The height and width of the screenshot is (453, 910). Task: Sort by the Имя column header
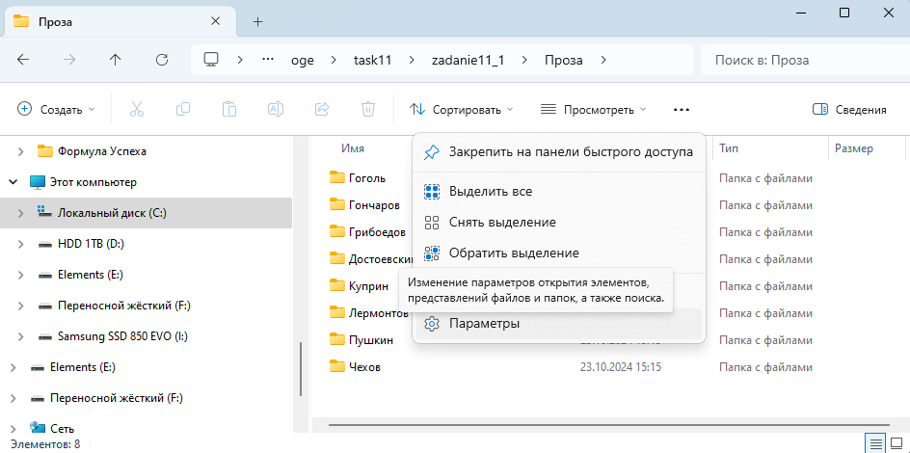[x=353, y=148]
